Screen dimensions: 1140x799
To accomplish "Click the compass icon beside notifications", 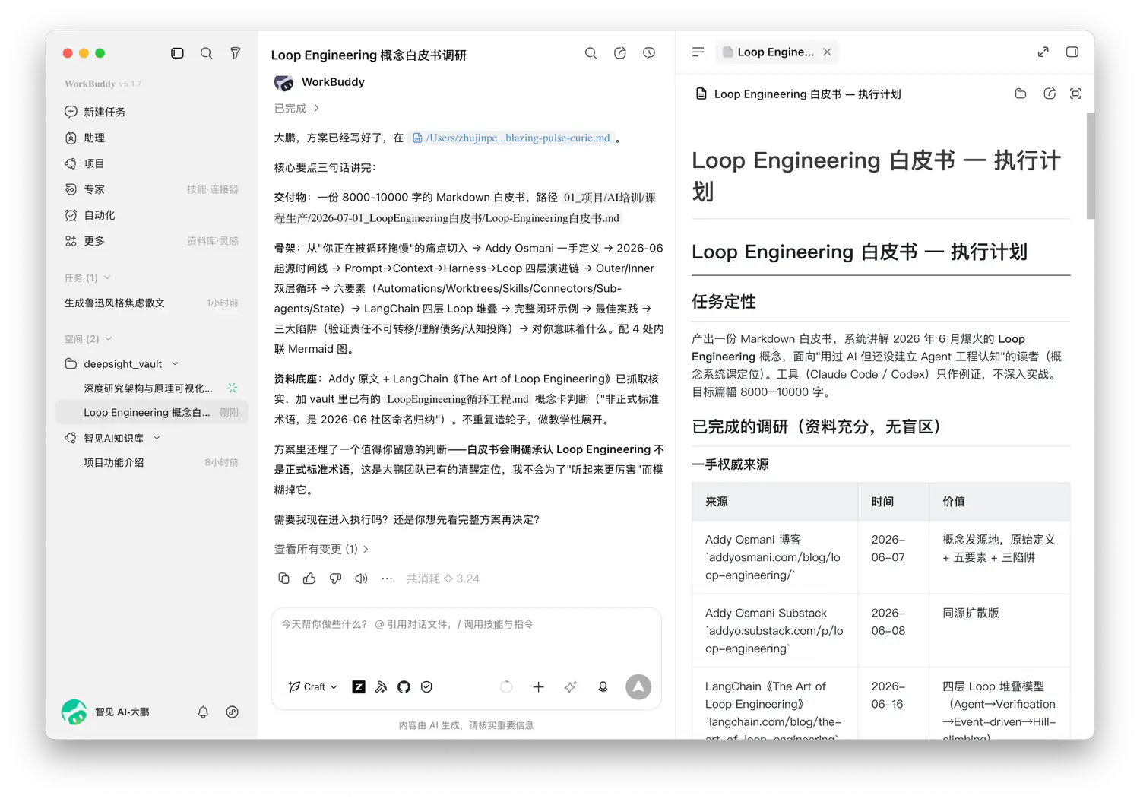I will coord(233,712).
